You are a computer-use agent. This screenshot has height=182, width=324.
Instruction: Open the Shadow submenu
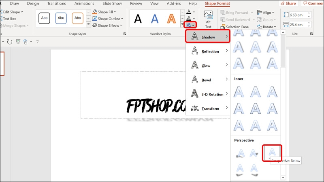tap(208, 36)
